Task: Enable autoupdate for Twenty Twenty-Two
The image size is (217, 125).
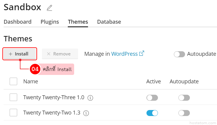Action: tap(184, 113)
